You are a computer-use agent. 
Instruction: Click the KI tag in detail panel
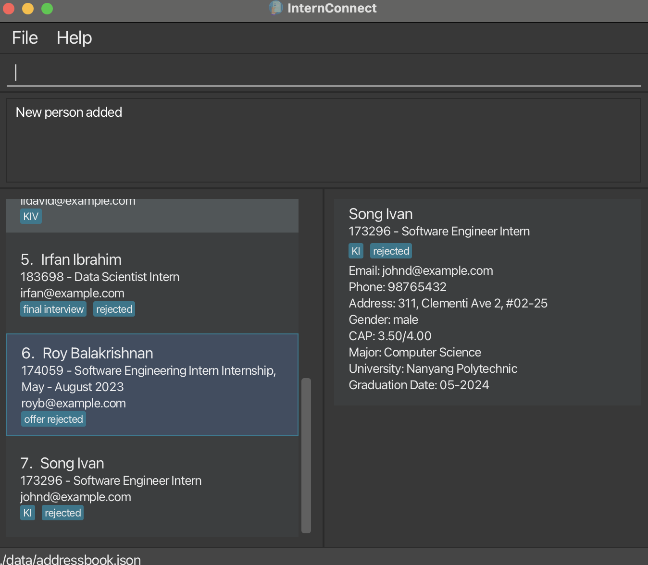tap(356, 251)
